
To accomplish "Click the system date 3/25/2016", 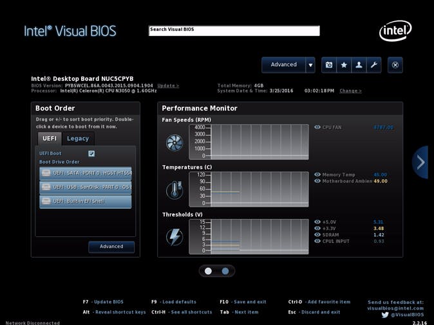I will click(281, 91).
